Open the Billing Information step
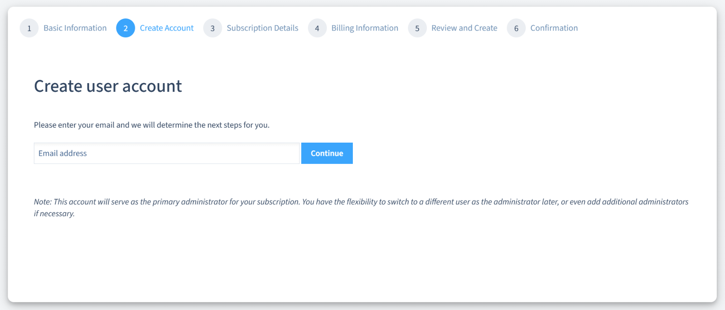The height and width of the screenshot is (310, 725). coord(364,28)
